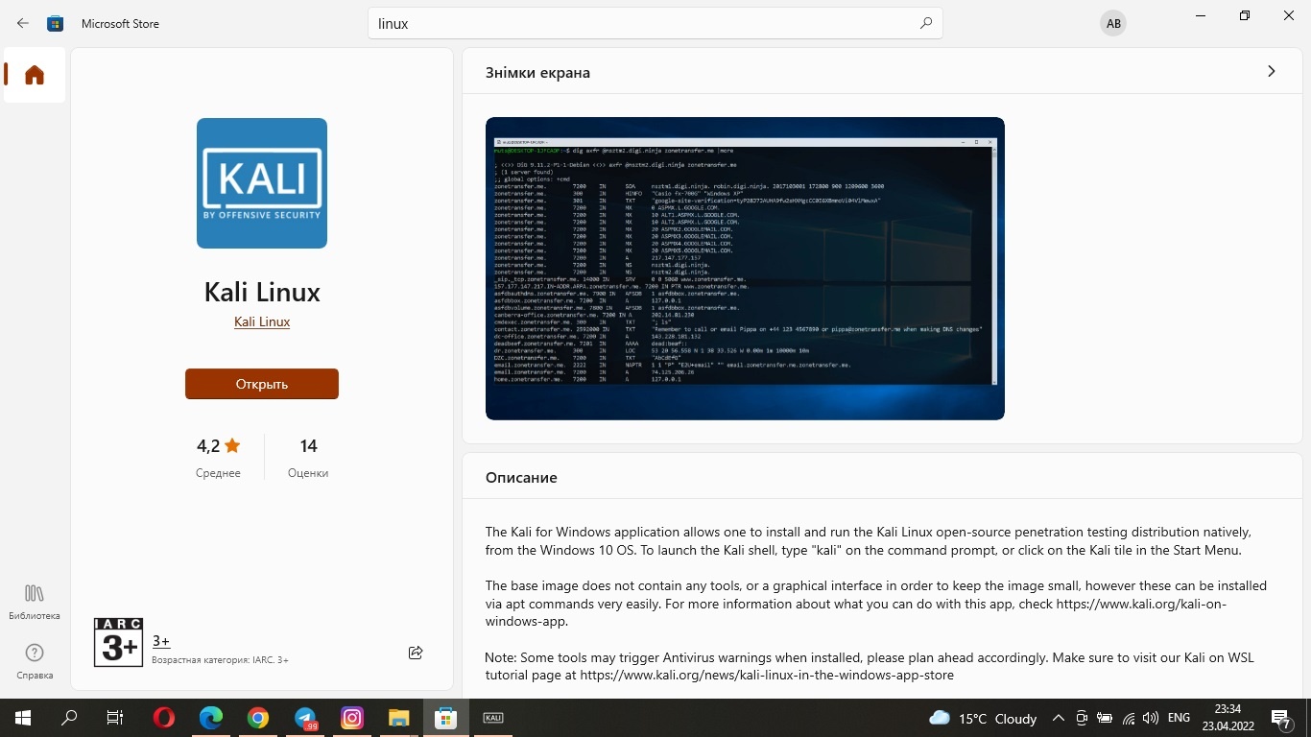Launch Opera from the taskbar

tap(164, 718)
